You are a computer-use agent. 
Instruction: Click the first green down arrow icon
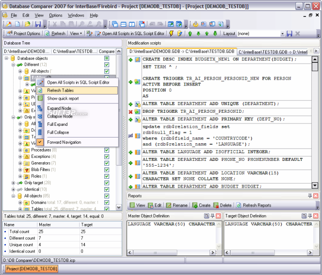[198, 34]
